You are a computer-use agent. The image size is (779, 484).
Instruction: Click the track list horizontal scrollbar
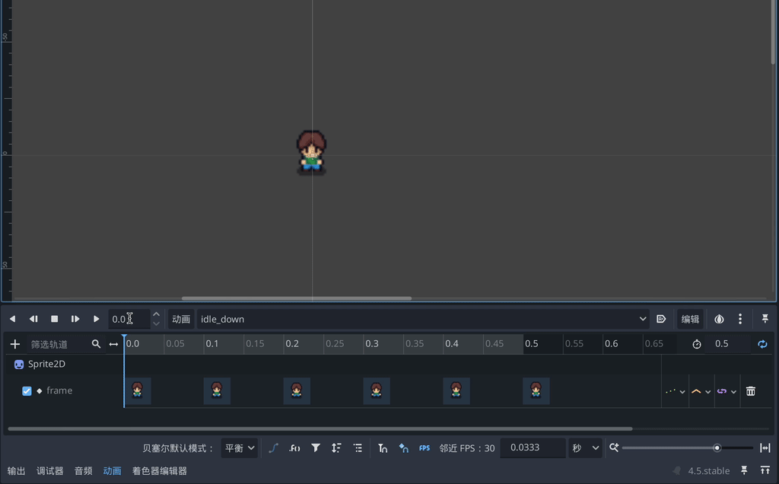(x=320, y=428)
